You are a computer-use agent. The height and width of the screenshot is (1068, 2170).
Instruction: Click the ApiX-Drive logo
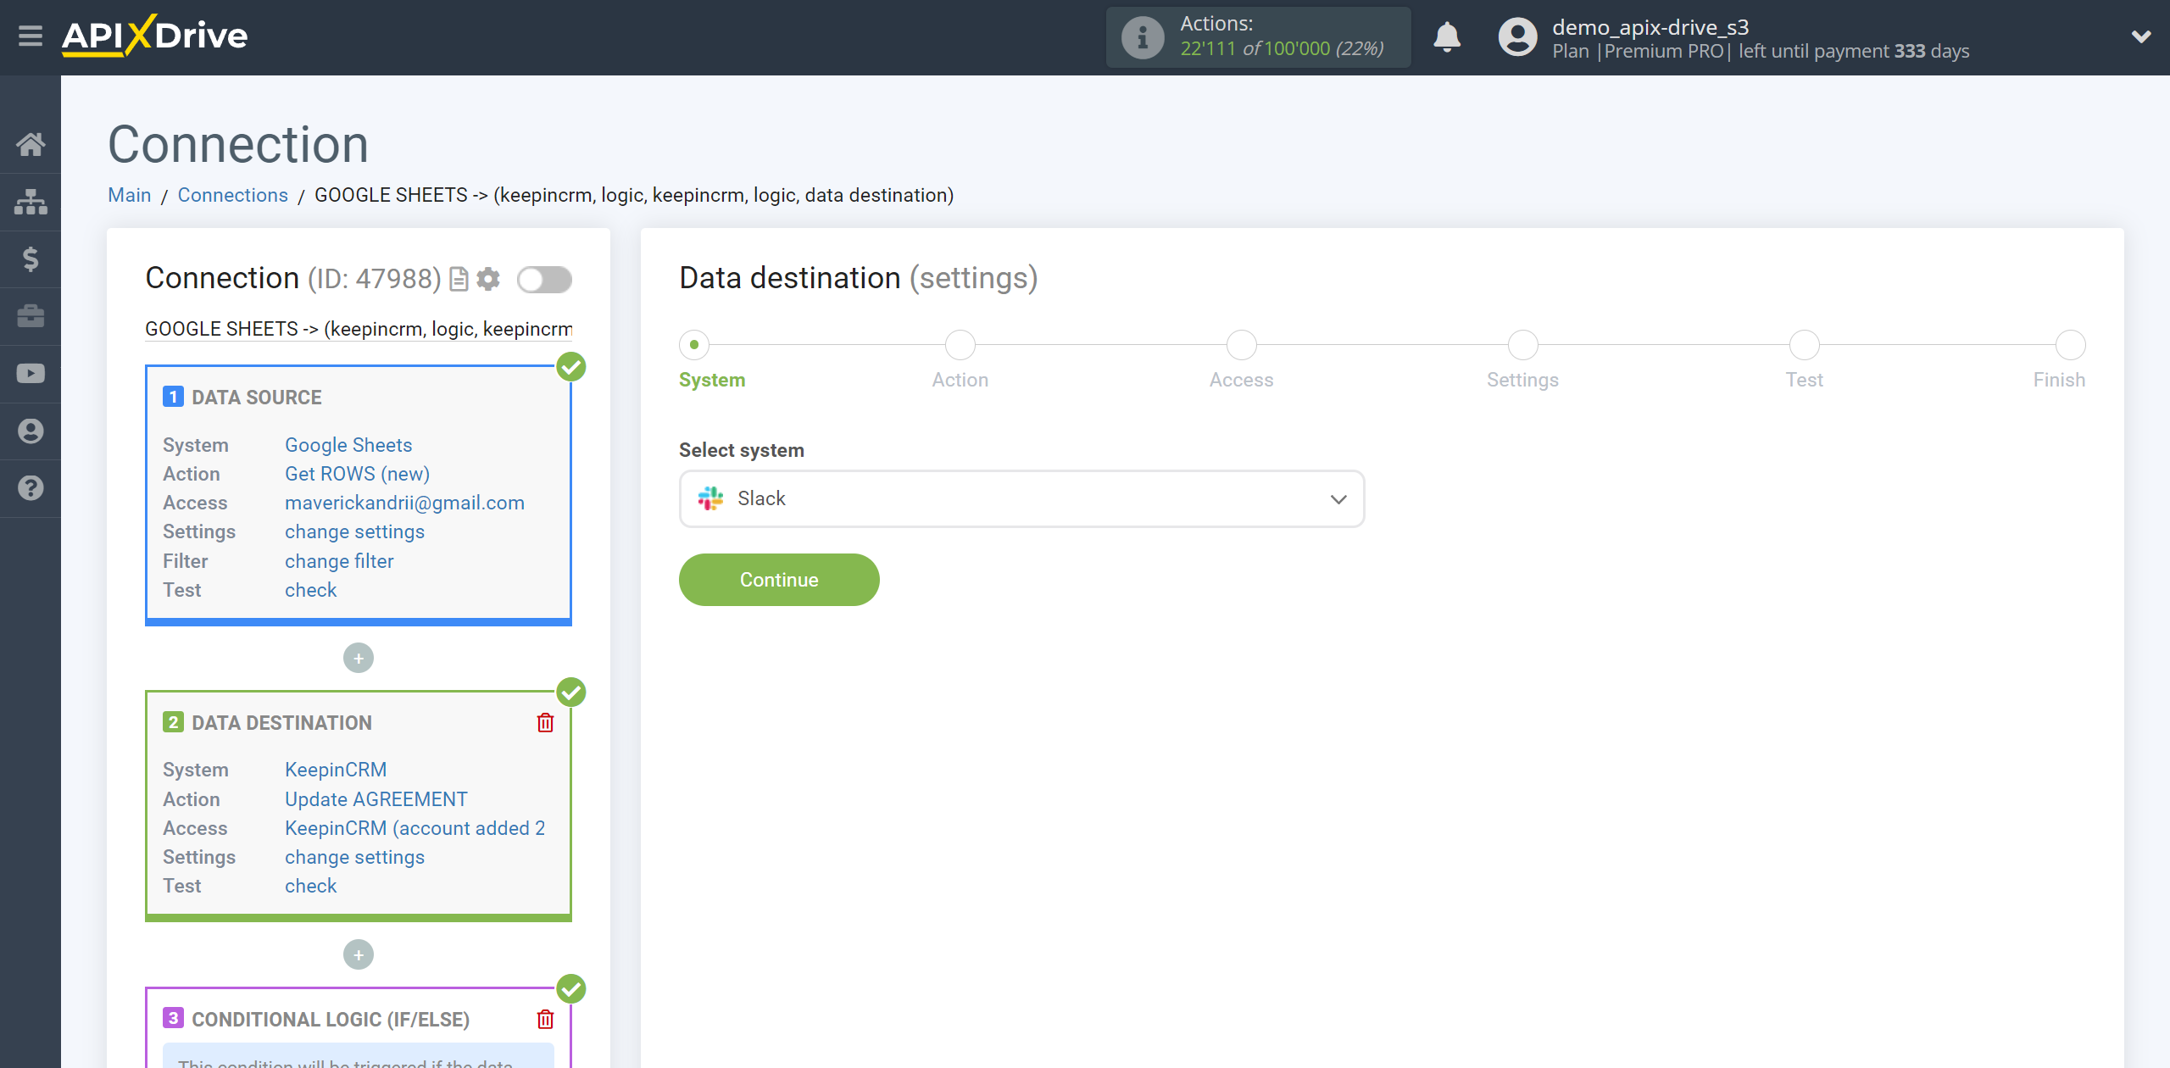click(x=154, y=36)
